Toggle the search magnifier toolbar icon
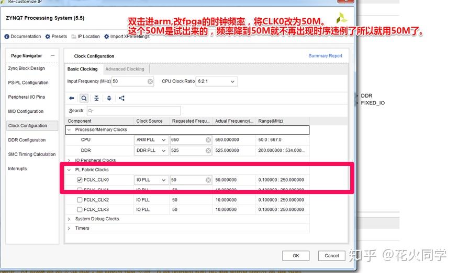The height and width of the screenshot is (273, 458). (x=84, y=98)
